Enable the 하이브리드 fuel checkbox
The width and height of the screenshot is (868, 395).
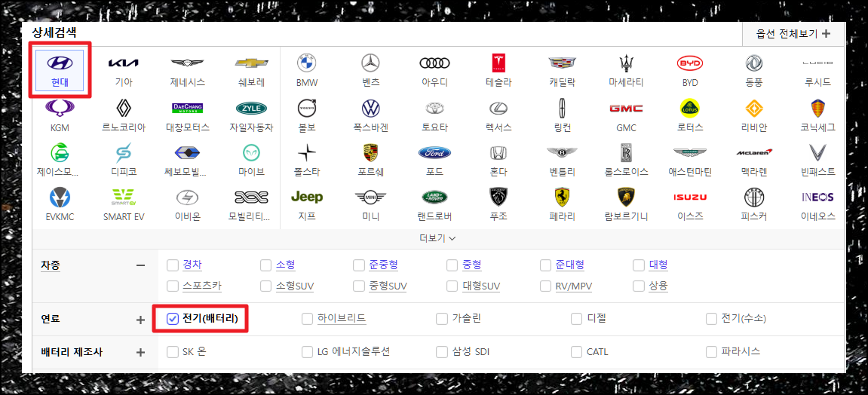pyautogui.click(x=307, y=319)
